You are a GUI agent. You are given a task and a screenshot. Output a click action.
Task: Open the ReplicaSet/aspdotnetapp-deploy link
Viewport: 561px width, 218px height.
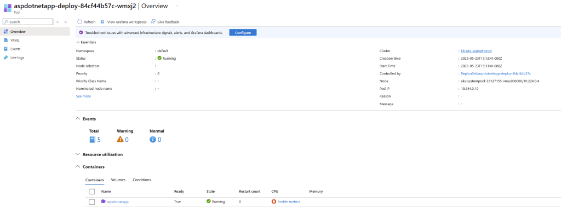pos(496,73)
